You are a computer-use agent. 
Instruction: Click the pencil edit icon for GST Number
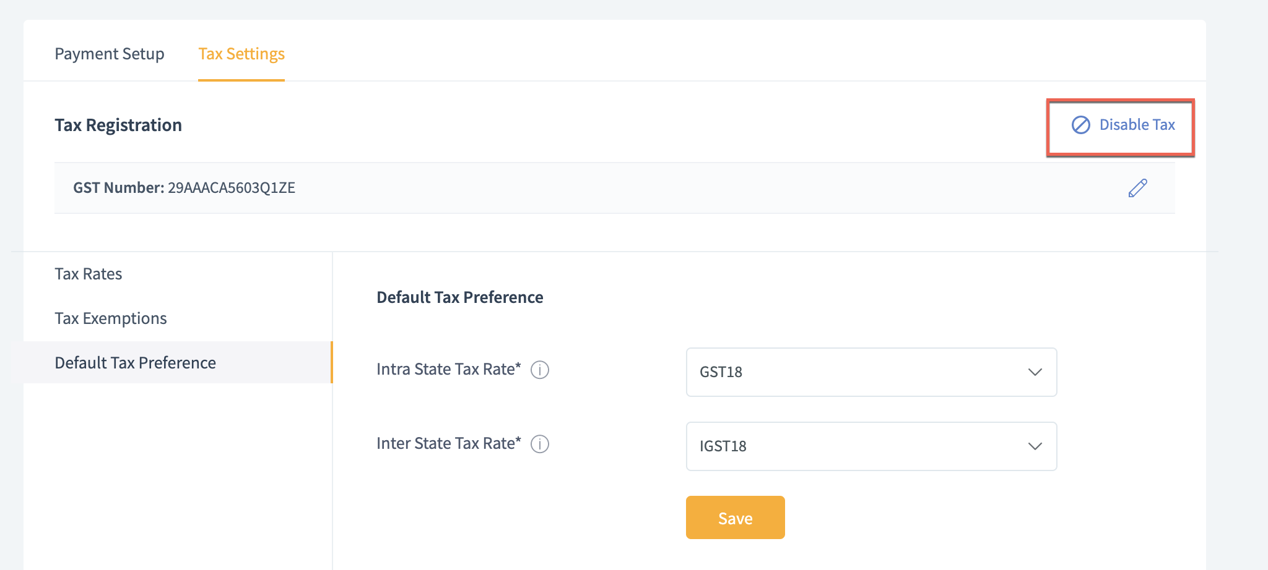1137,188
